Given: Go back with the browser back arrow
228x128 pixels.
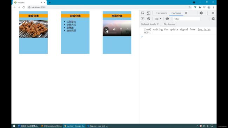Looking at the screenshot, I should (x=14, y=7).
